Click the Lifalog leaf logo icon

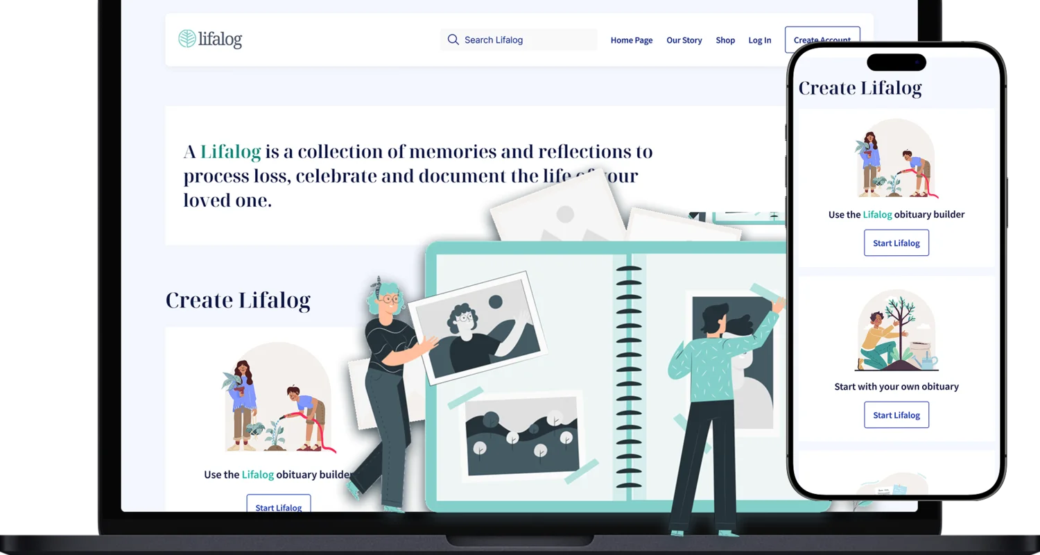click(x=186, y=38)
